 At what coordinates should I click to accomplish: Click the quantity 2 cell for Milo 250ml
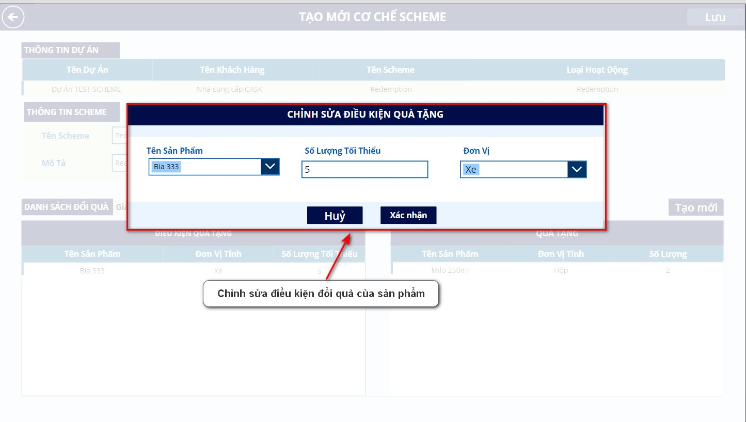668,270
